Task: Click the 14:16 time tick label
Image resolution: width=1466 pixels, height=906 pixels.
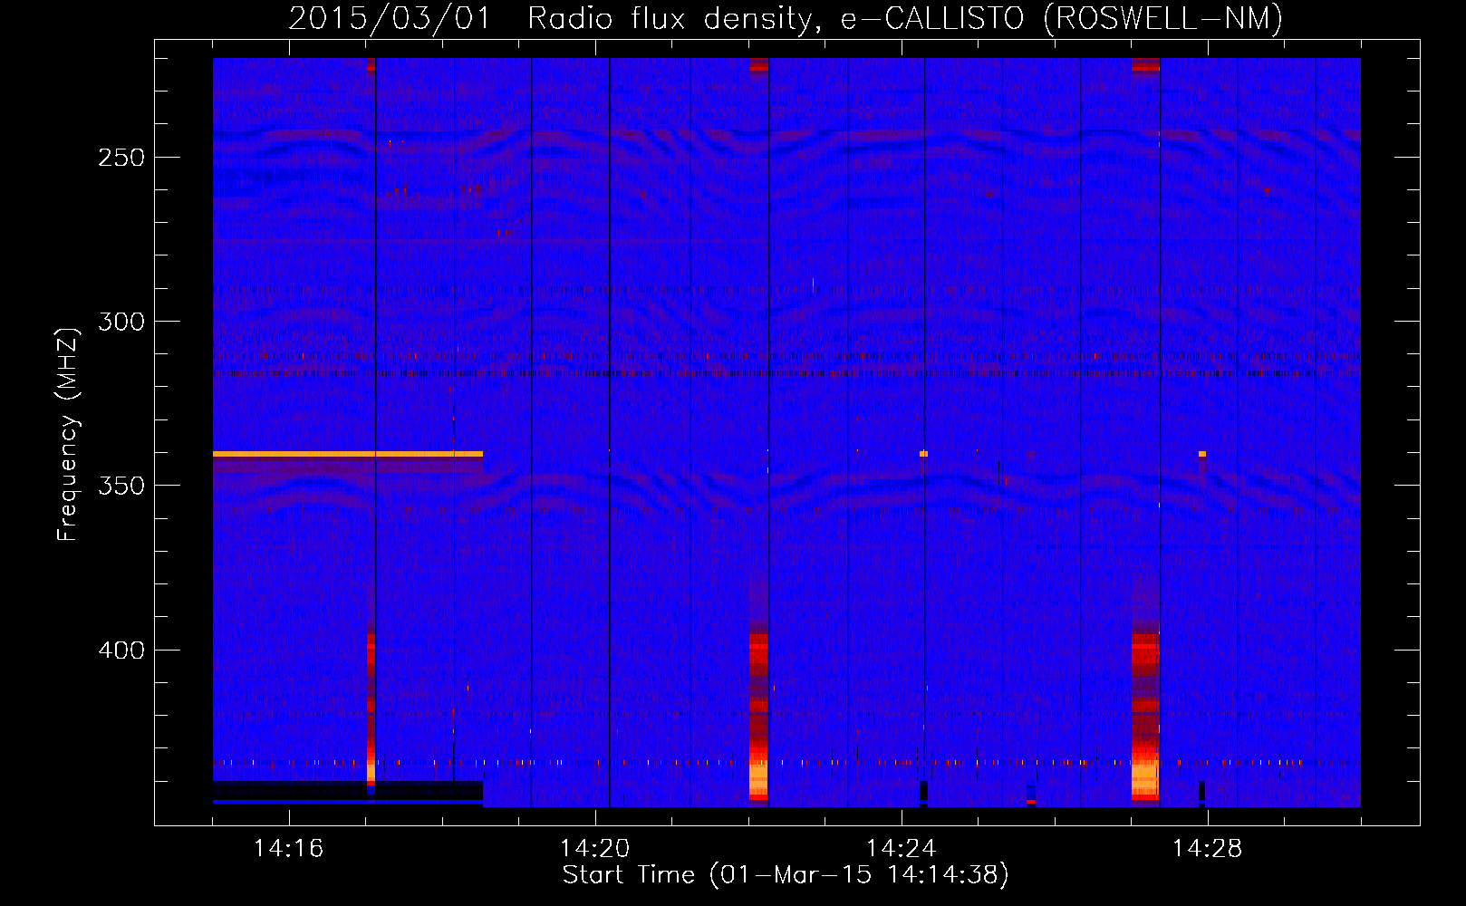Action: click(288, 848)
